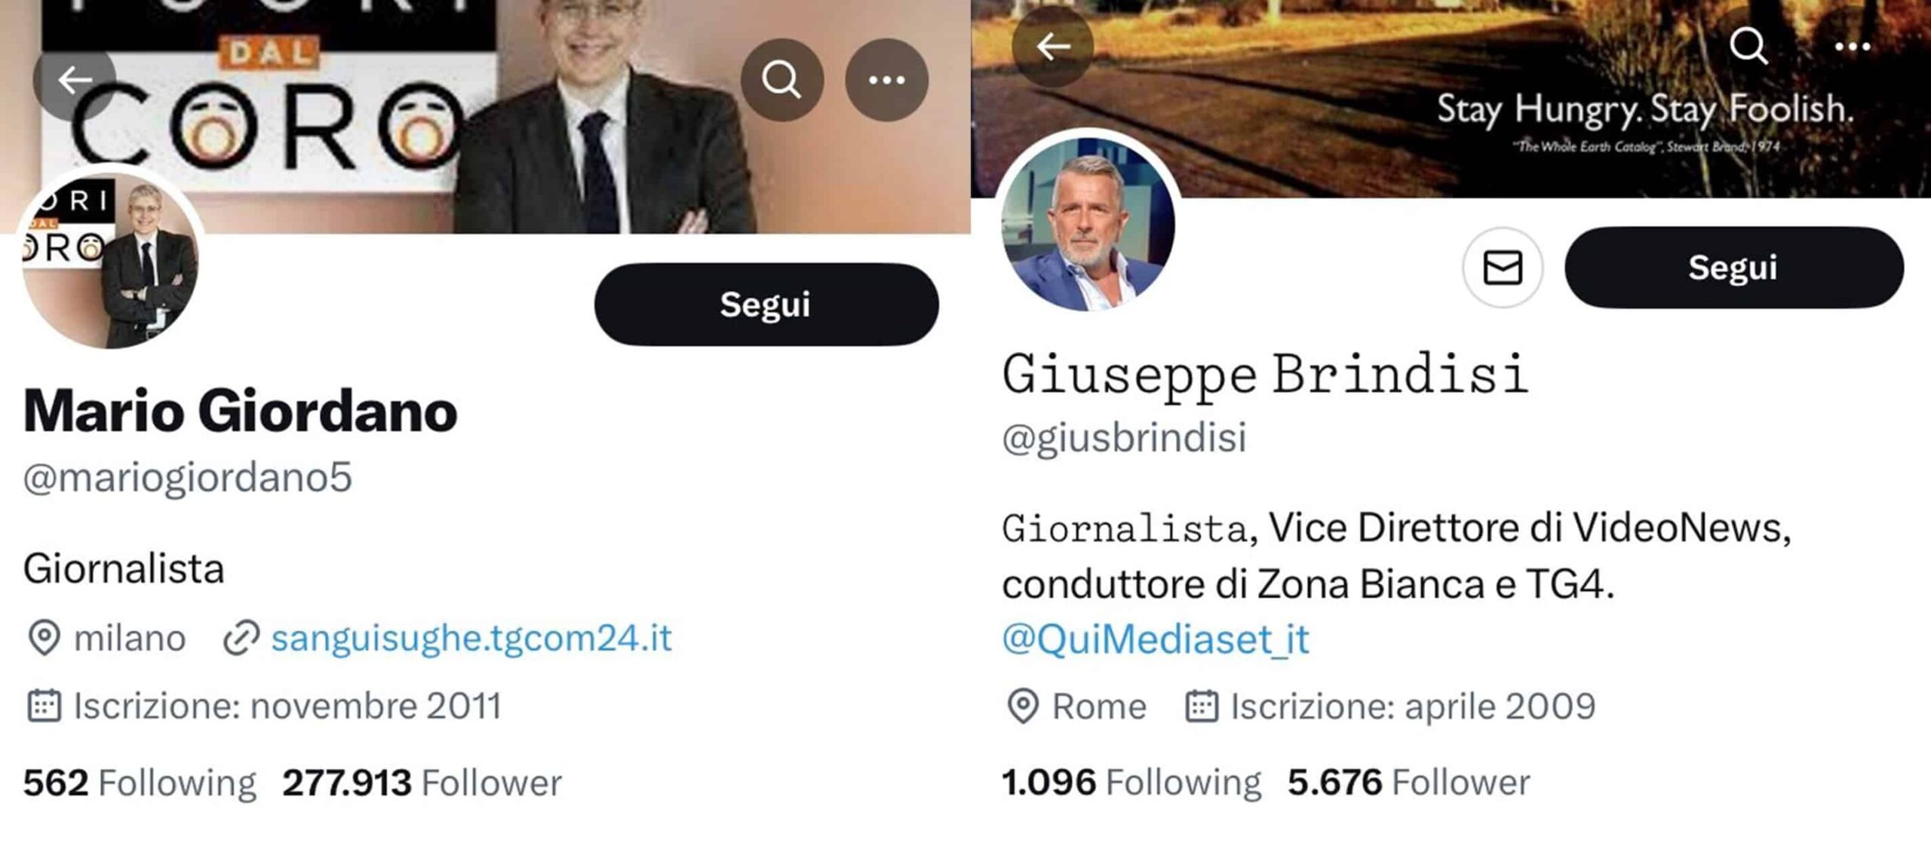
Task: View Giuseppe Brindisi's 1.096 Following list
Action: (1131, 782)
